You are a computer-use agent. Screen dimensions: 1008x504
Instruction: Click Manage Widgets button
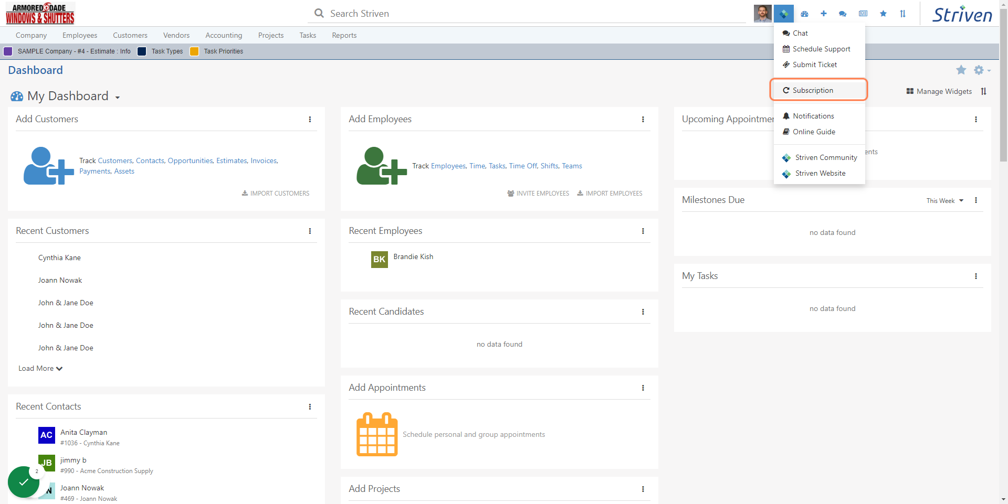[939, 91]
